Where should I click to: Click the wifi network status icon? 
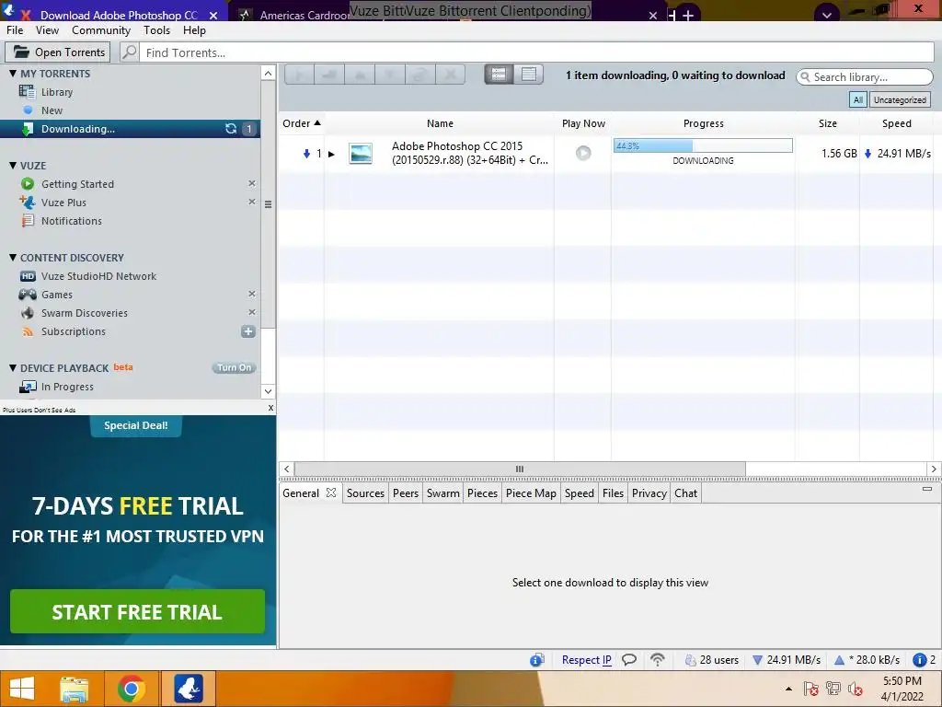click(658, 659)
